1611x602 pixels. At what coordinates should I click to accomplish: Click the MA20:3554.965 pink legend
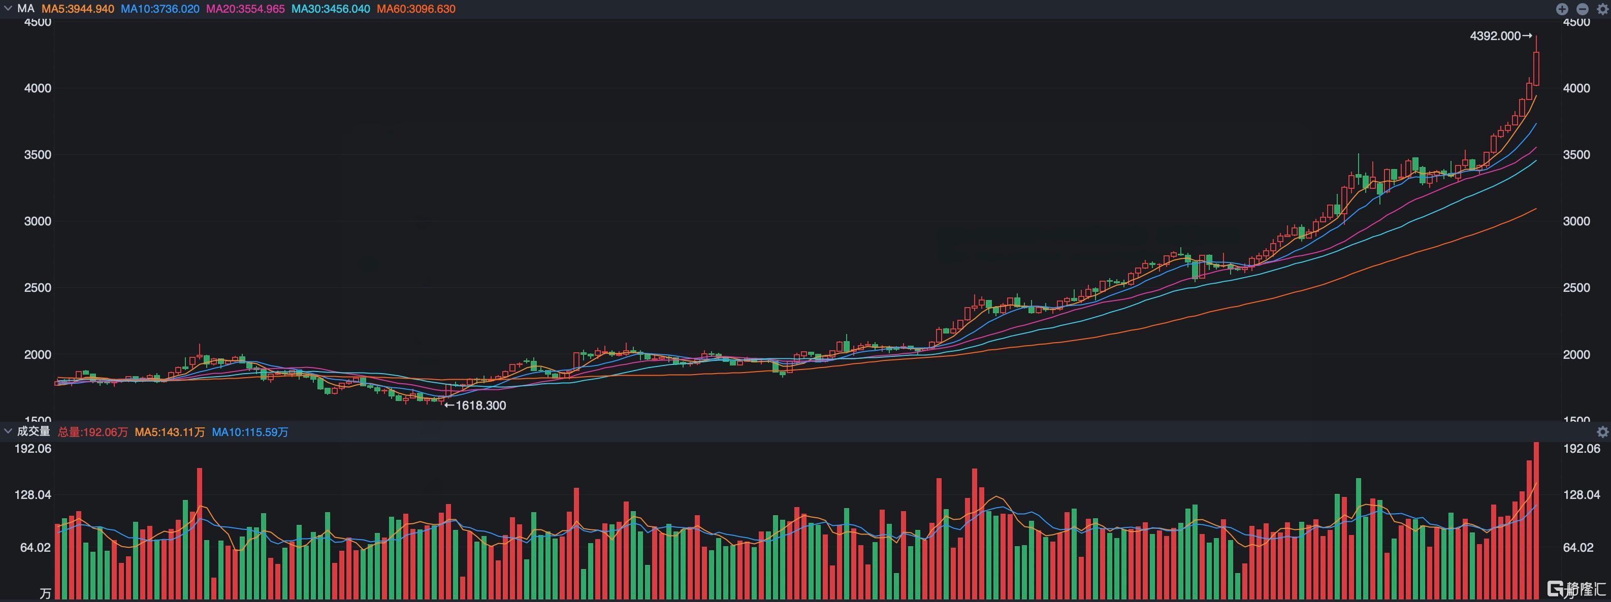click(245, 9)
